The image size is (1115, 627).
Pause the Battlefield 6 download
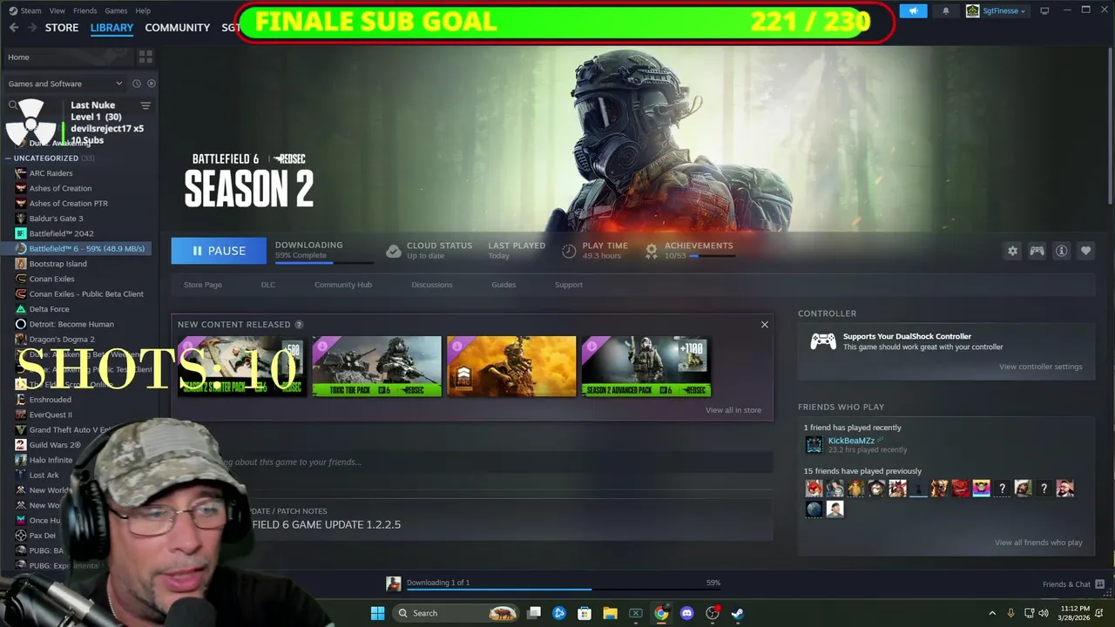(219, 251)
